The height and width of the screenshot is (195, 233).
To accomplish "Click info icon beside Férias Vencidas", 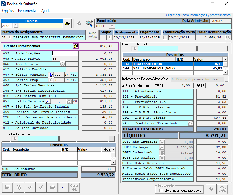I will point(51,74).
